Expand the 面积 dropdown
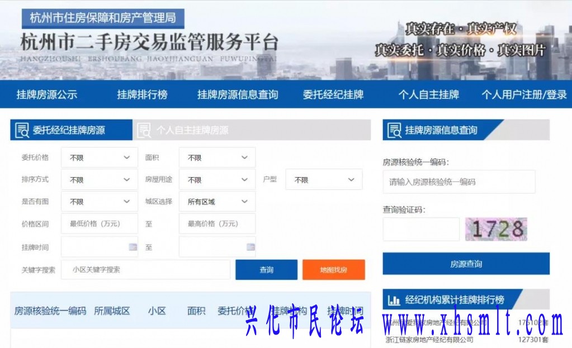 coord(217,158)
